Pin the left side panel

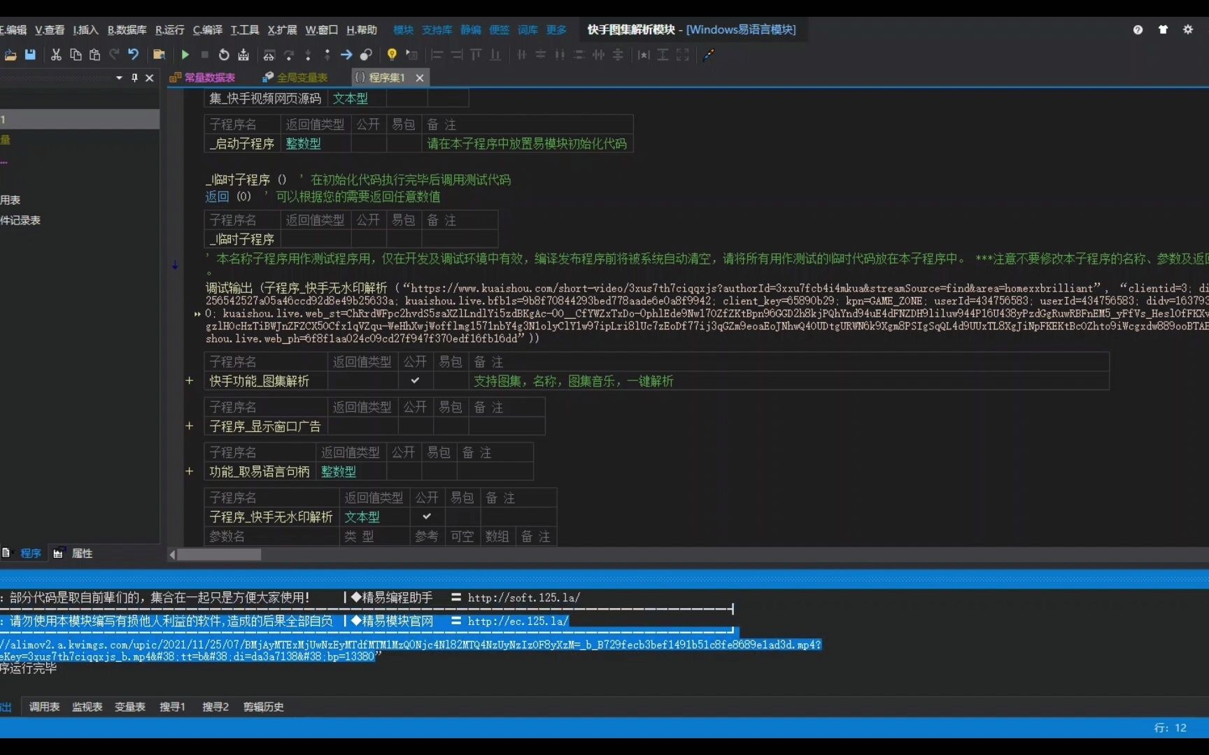click(x=134, y=78)
